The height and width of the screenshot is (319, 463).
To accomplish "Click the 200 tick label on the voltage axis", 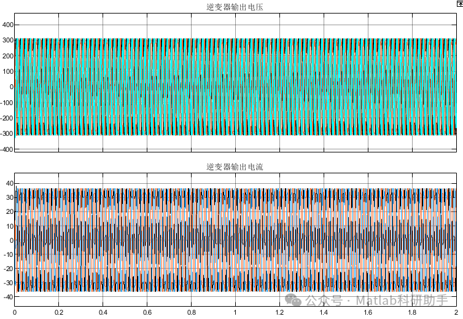I will coord(8,56).
